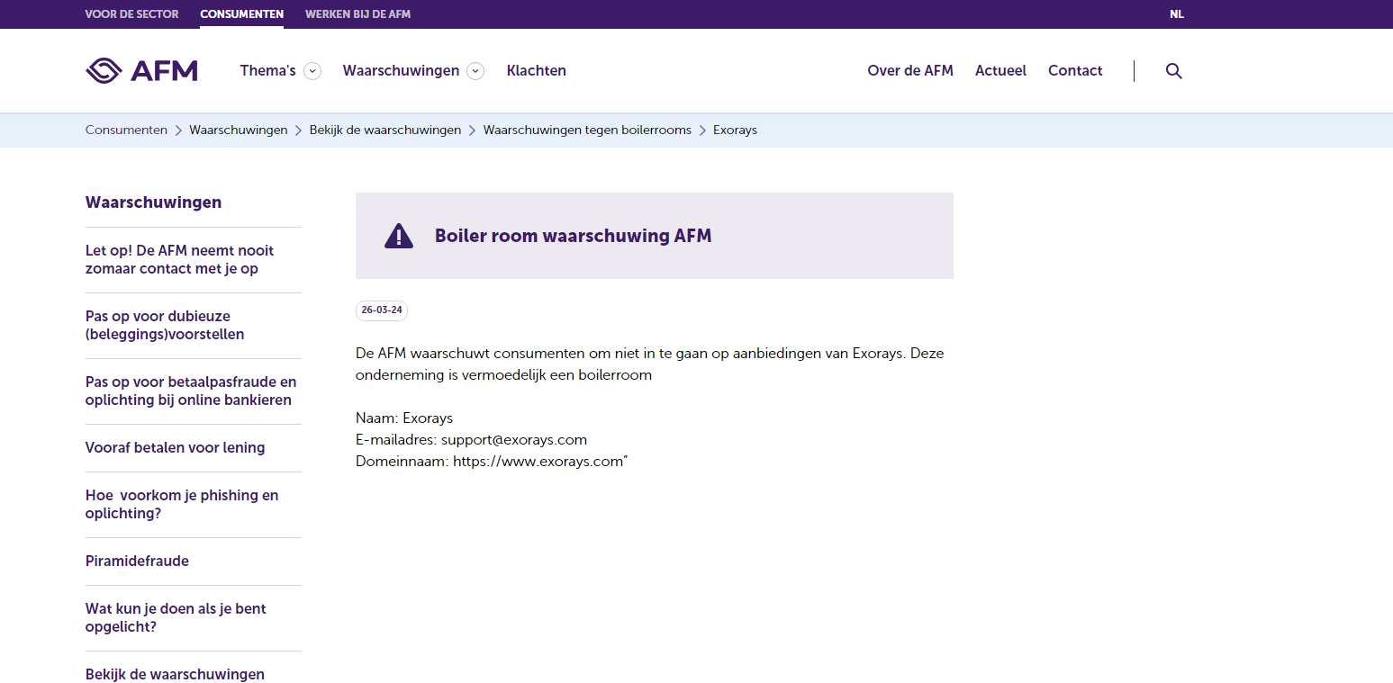Screen dimensions: 1393x683
Task: Open the Waarschuwingen navigation menu
Action: click(401, 70)
